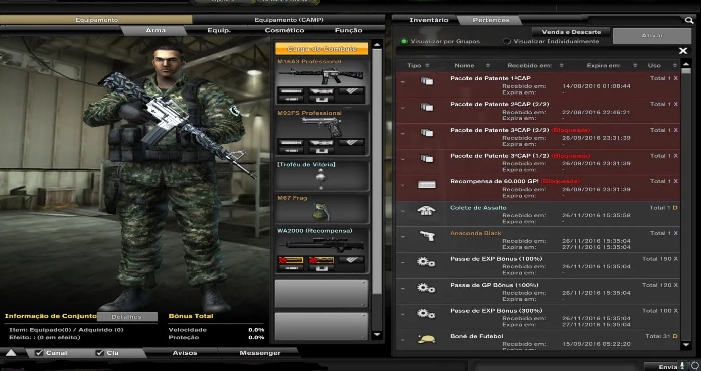The height and width of the screenshot is (371, 701).
Task: Click the package icon for Pacote de Patente 1ºCAP
Action: pos(427,81)
